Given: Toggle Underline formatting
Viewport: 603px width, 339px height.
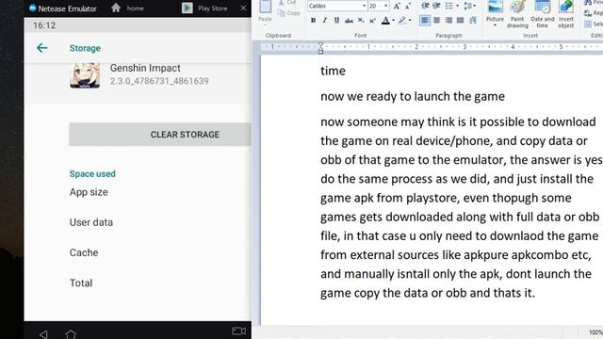Looking at the screenshot, I should click(x=336, y=21).
